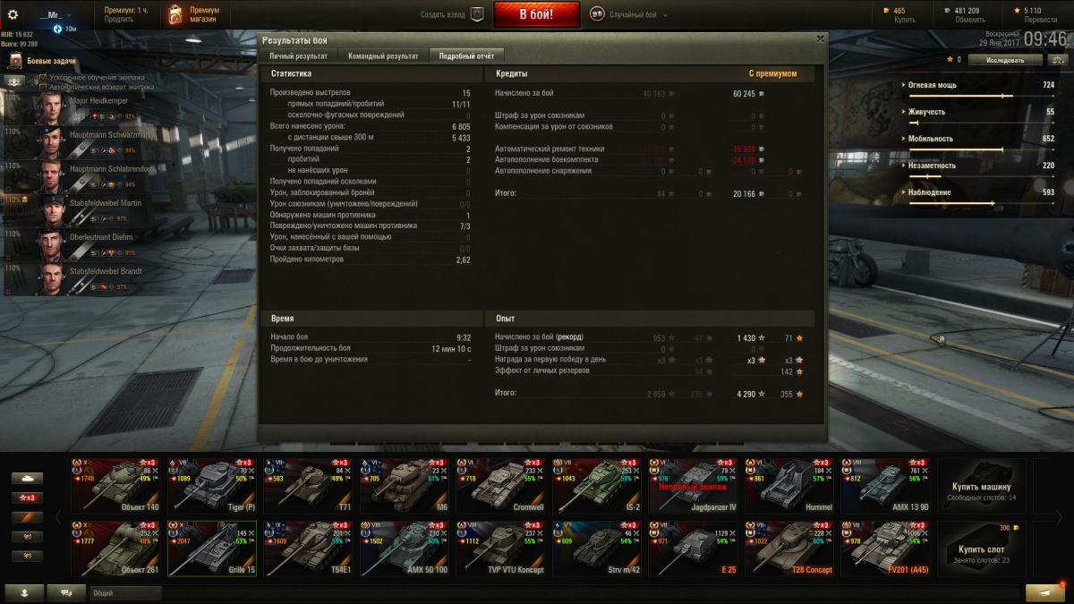Switch to Личный результат tab
The width and height of the screenshot is (1074, 604).
pyautogui.click(x=298, y=55)
